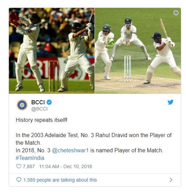Viewport: 186px width, 192px height.
Task: Click the 'History repeats itself!' tweet text
Action: [41, 120]
